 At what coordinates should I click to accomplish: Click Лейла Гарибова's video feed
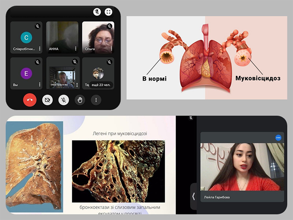click(242, 167)
